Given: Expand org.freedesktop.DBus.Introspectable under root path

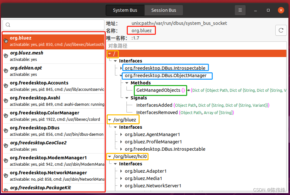Looking at the screenshot, I should [x=121, y=68].
